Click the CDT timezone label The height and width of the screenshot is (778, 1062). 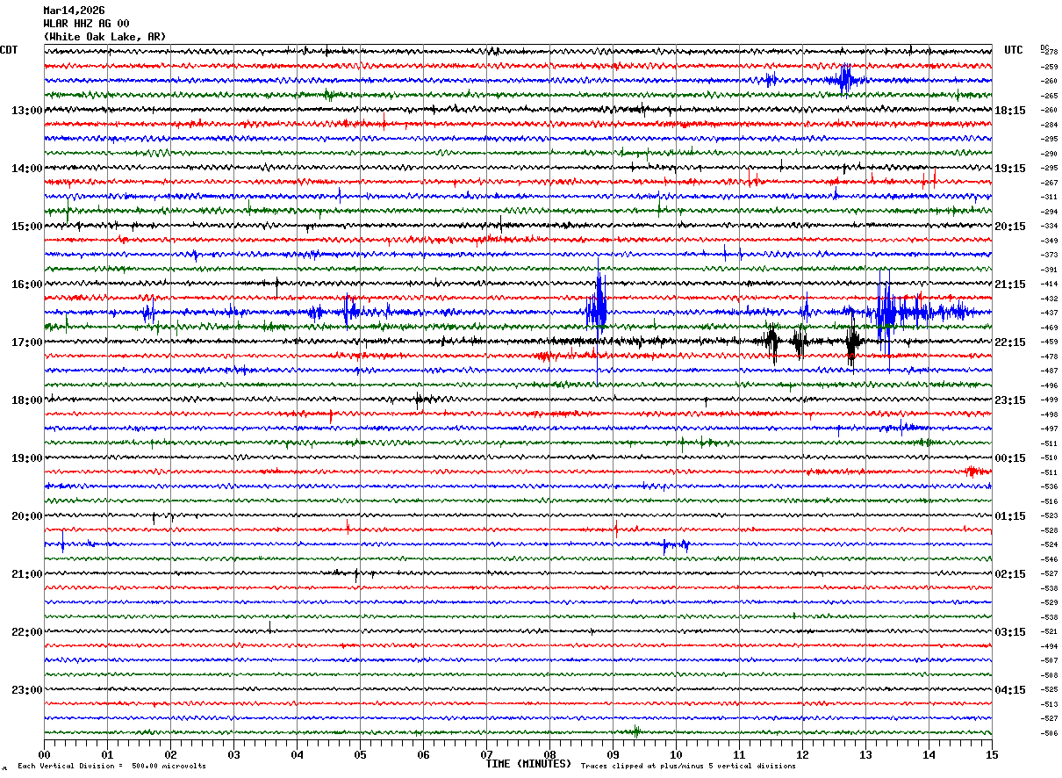(10, 50)
